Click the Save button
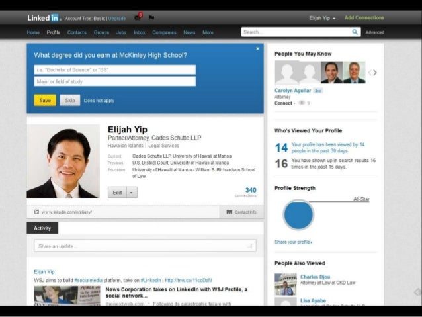This screenshot has width=422, height=317. pos(45,100)
